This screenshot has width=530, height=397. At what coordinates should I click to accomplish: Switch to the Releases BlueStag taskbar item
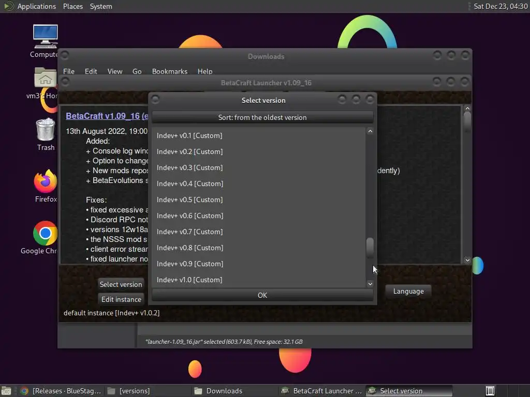tap(61, 391)
